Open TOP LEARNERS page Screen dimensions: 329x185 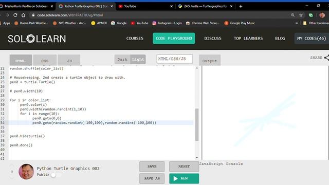pyautogui.click(x=248, y=39)
